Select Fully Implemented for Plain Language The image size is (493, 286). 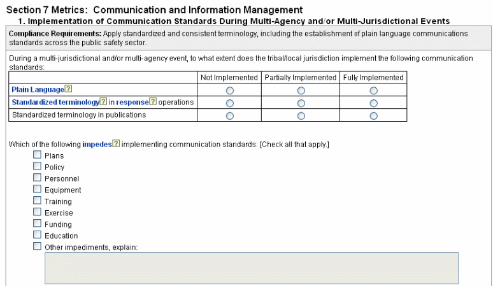pyautogui.click(x=373, y=90)
